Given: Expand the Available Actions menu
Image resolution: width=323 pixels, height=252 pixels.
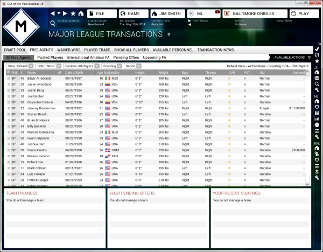Looking at the screenshot, I should tap(292, 57).
